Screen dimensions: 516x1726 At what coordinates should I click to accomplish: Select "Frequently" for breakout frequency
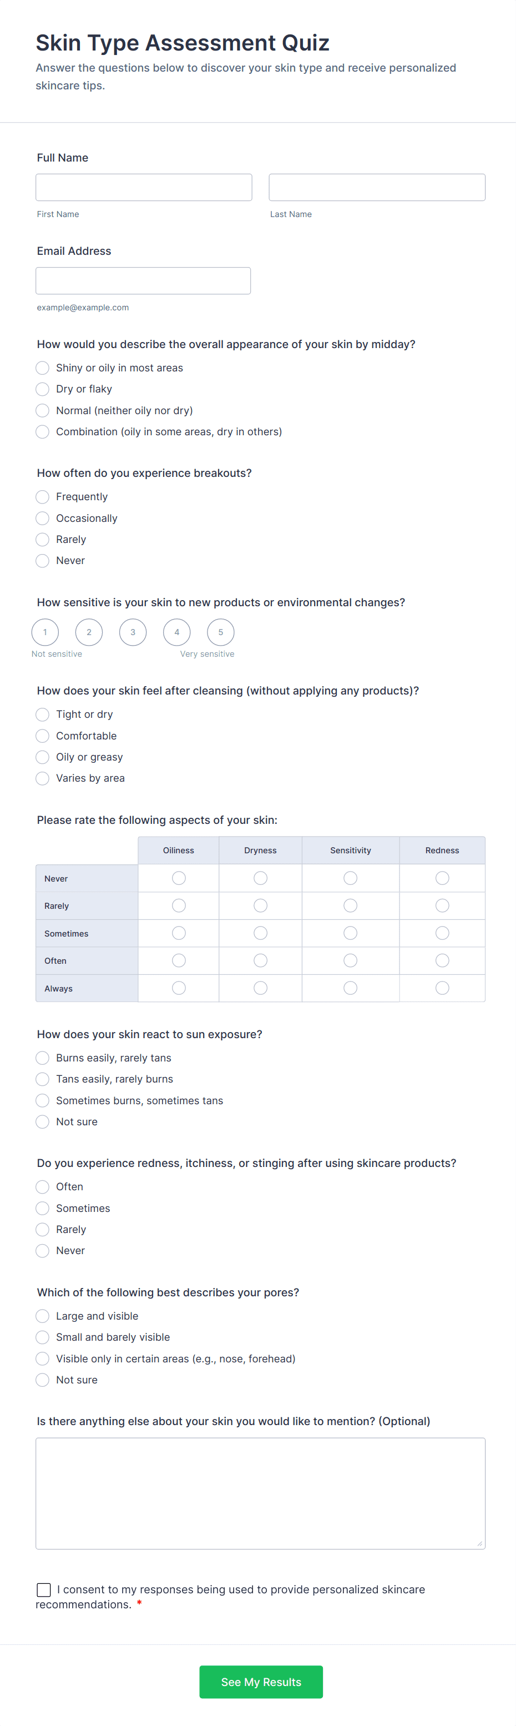42,497
